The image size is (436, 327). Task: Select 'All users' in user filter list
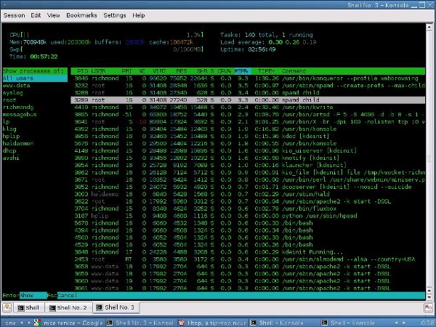tap(17, 77)
